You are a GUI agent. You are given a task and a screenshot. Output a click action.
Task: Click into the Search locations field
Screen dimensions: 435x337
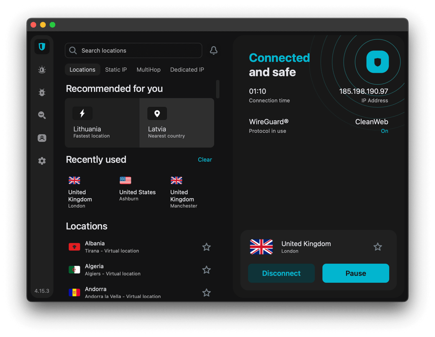133,51
